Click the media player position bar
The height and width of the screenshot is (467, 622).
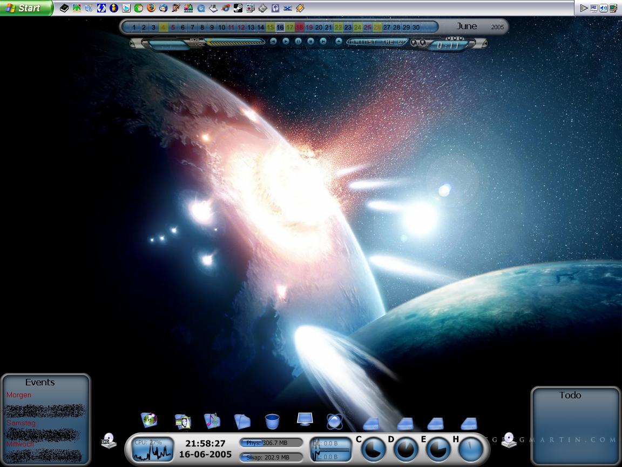(234, 39)
